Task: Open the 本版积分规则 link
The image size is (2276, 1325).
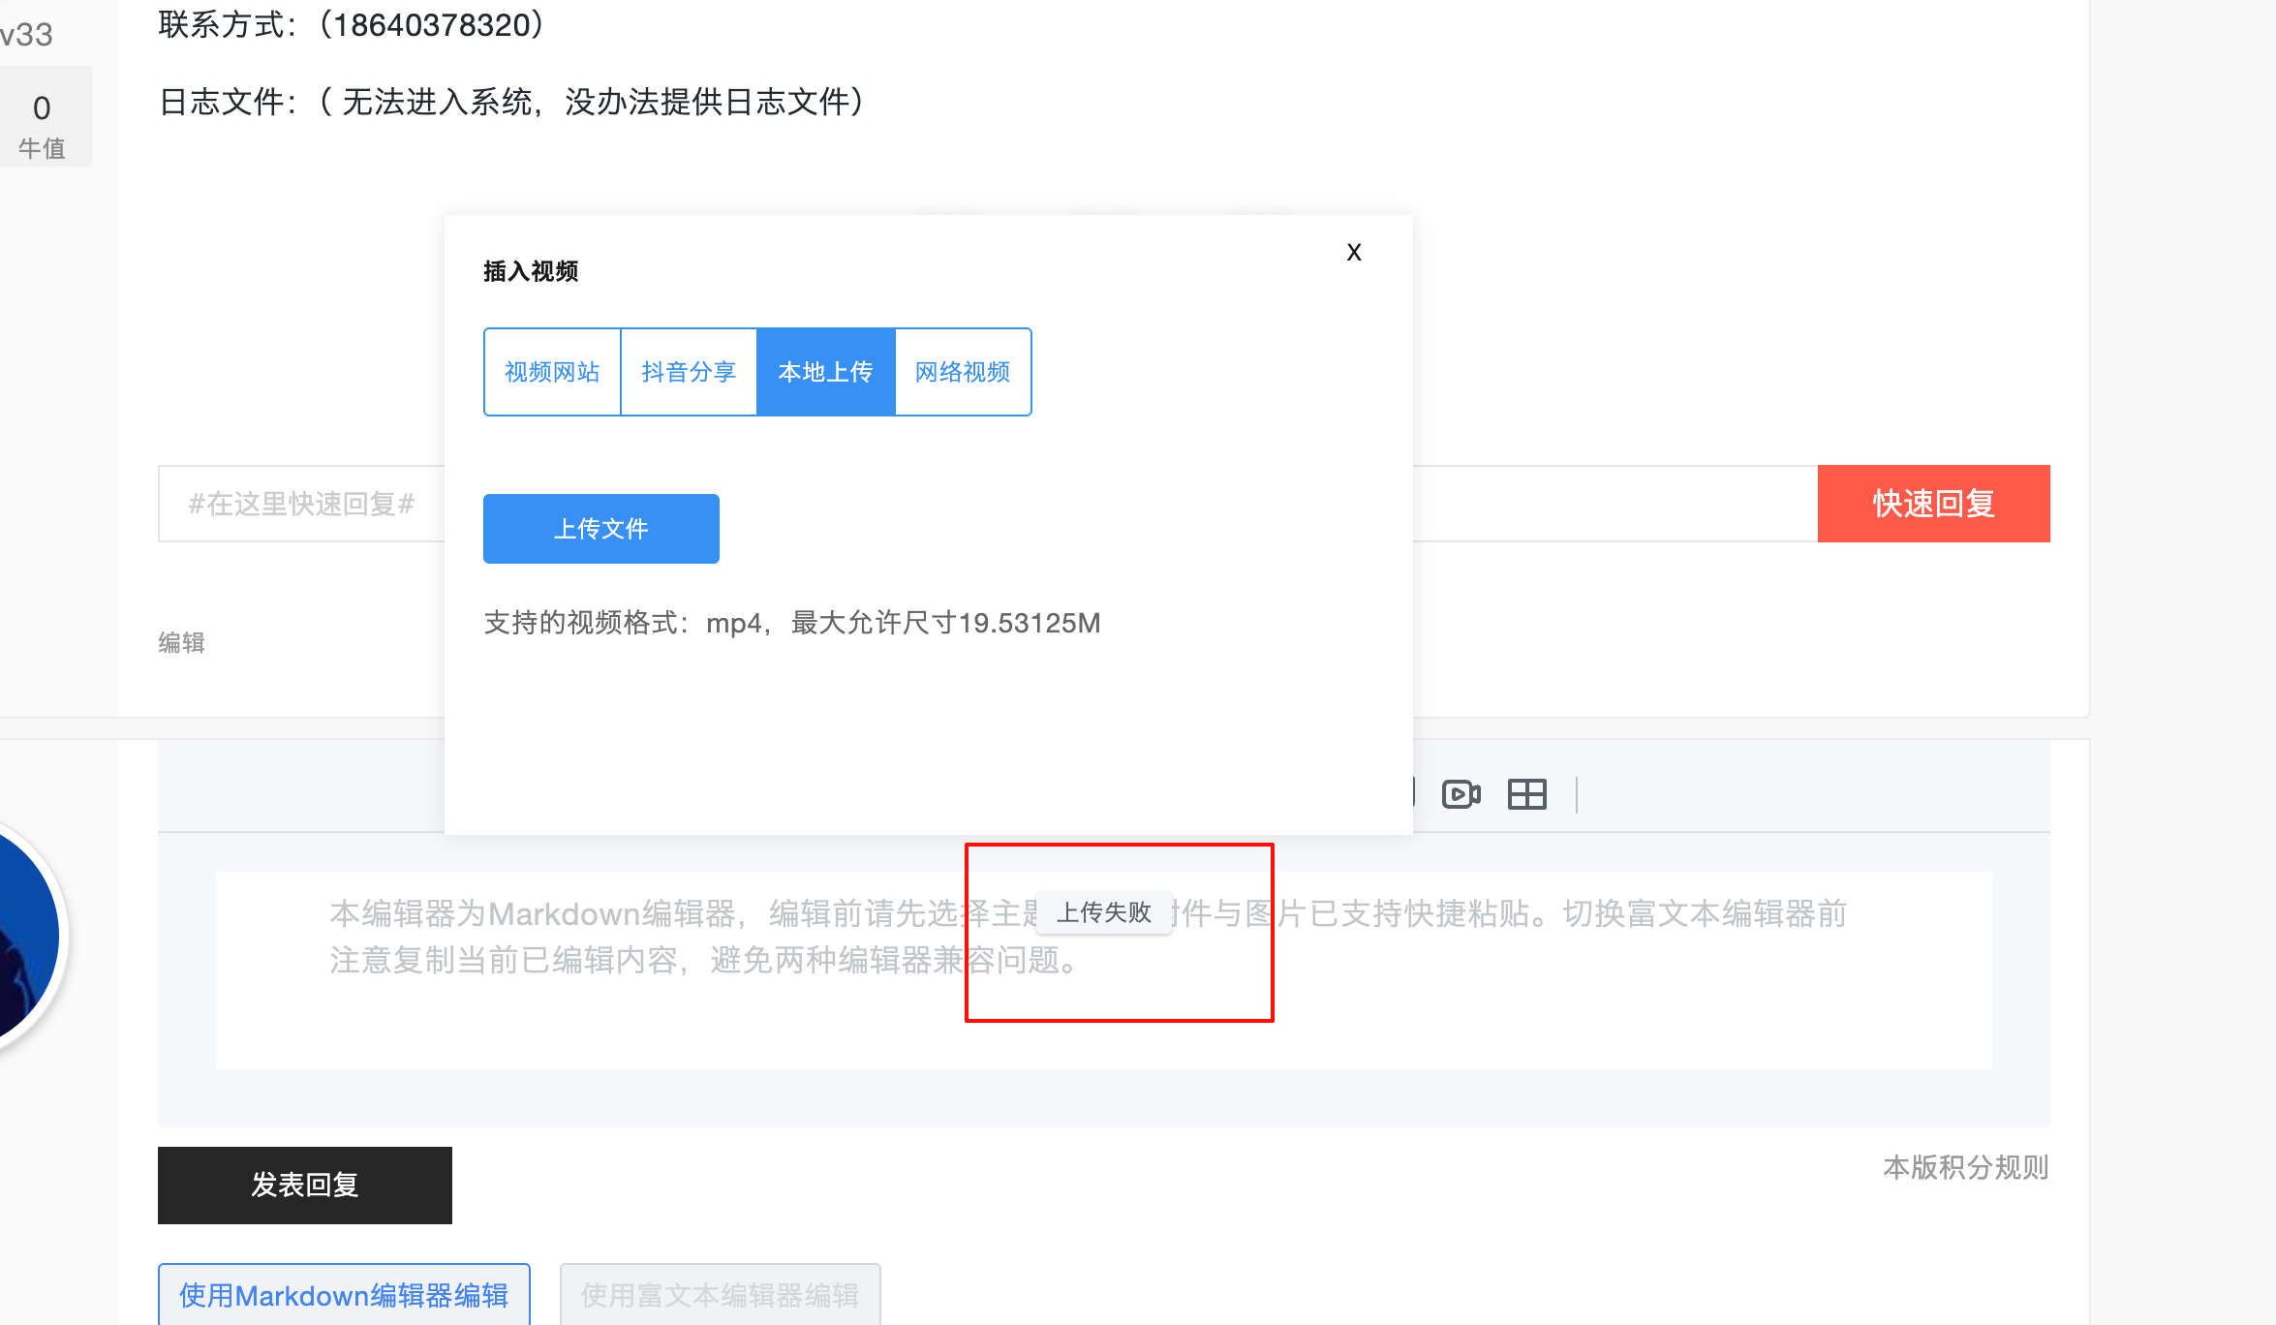Action: coord(1965,1167)
